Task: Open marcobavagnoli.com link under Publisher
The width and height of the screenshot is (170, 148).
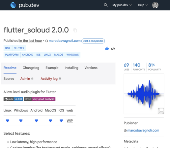Action: pos(143,130)
